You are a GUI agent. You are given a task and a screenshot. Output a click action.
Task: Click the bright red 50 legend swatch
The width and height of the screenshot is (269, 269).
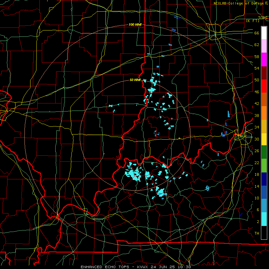[x=264, y=86]
